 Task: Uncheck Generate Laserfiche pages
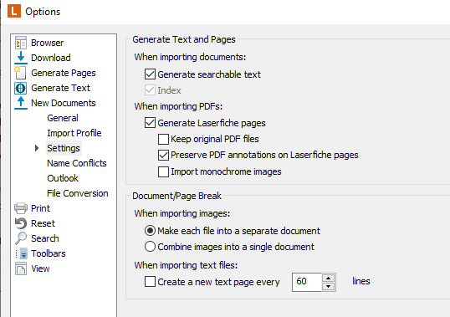click(150, 122)
